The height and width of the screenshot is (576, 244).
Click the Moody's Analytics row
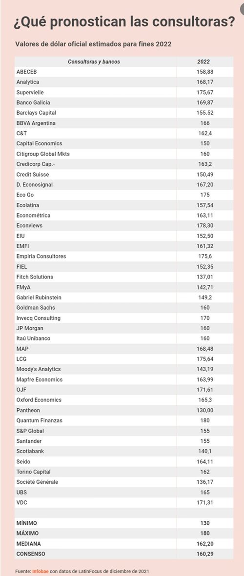point(124,369)
